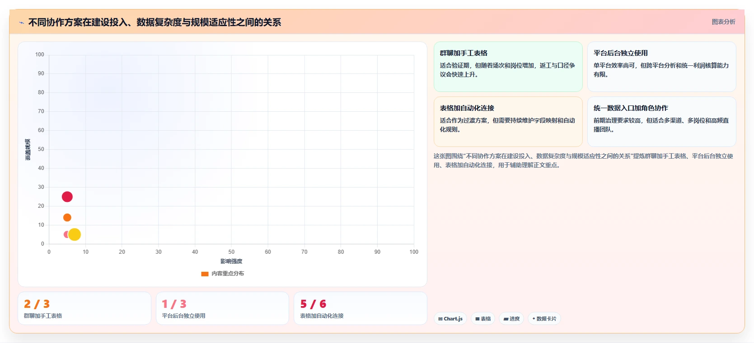Click the Chart.js tag

pos(450,319)
